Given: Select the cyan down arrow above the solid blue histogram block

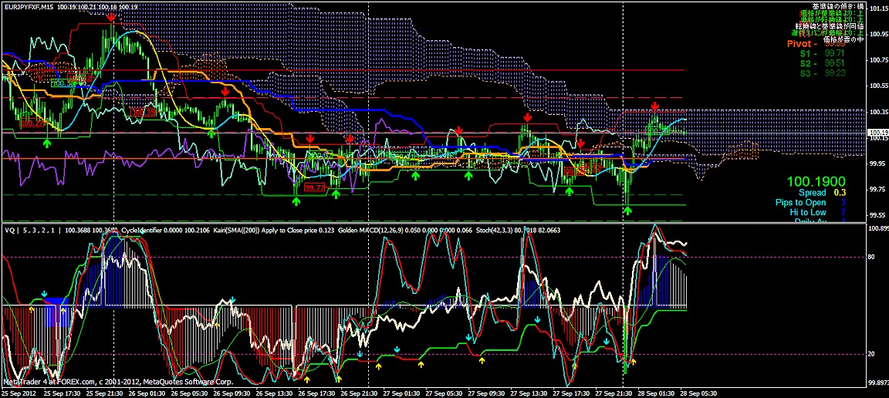Looking at the screenshot, I should click(x=45, y=295).
